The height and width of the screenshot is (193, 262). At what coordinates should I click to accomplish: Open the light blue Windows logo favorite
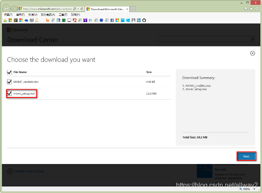(128, 20)
